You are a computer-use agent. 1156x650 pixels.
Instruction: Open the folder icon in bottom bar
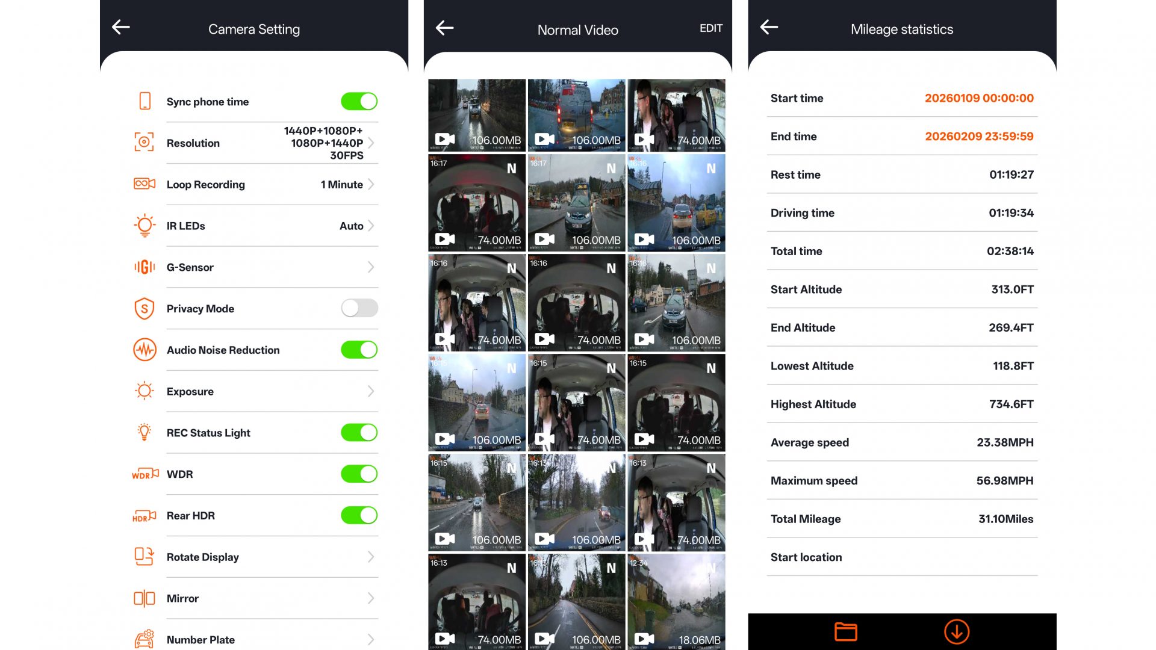pyautogui.click(x=845, y=631)
